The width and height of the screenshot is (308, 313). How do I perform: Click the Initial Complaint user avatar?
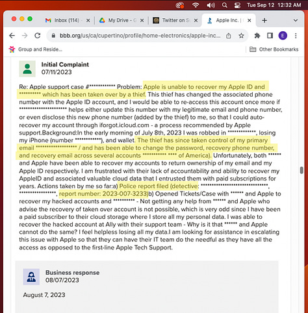(27, 69)
